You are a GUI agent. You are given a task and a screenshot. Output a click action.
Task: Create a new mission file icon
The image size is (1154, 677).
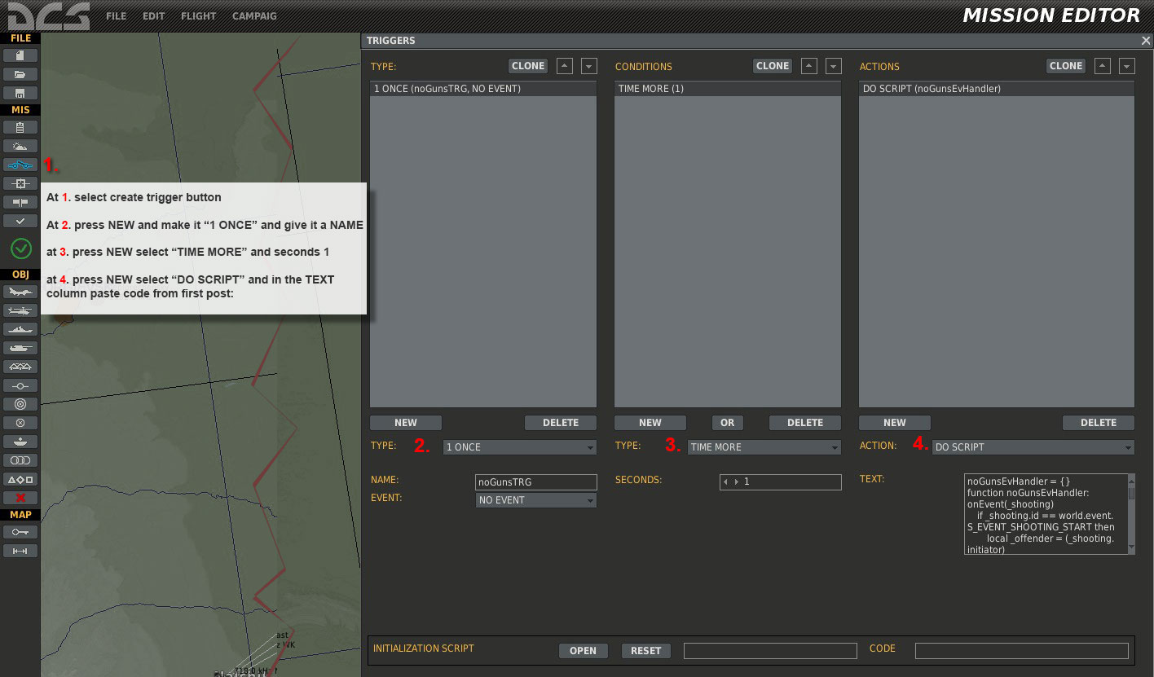click(20, 55)
